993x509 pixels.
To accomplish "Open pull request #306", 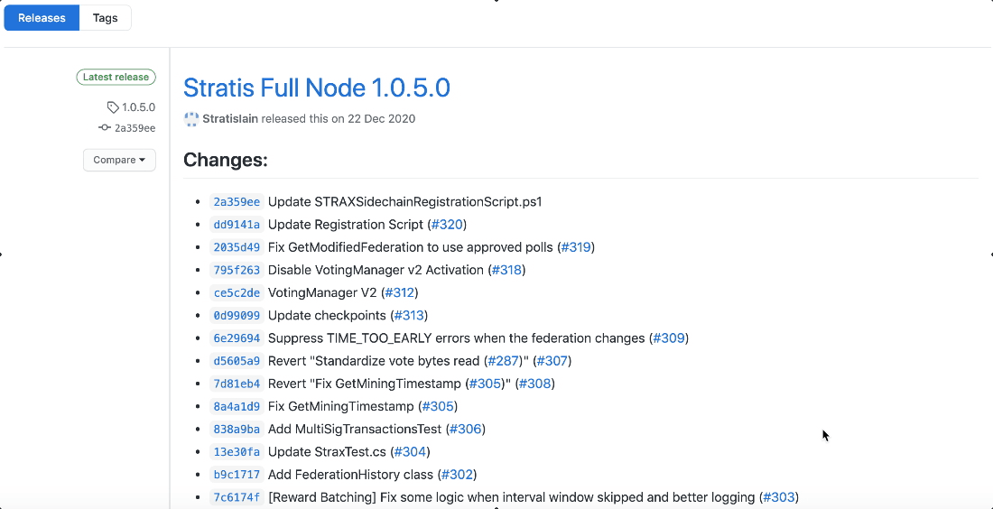I will pos(466,430).
